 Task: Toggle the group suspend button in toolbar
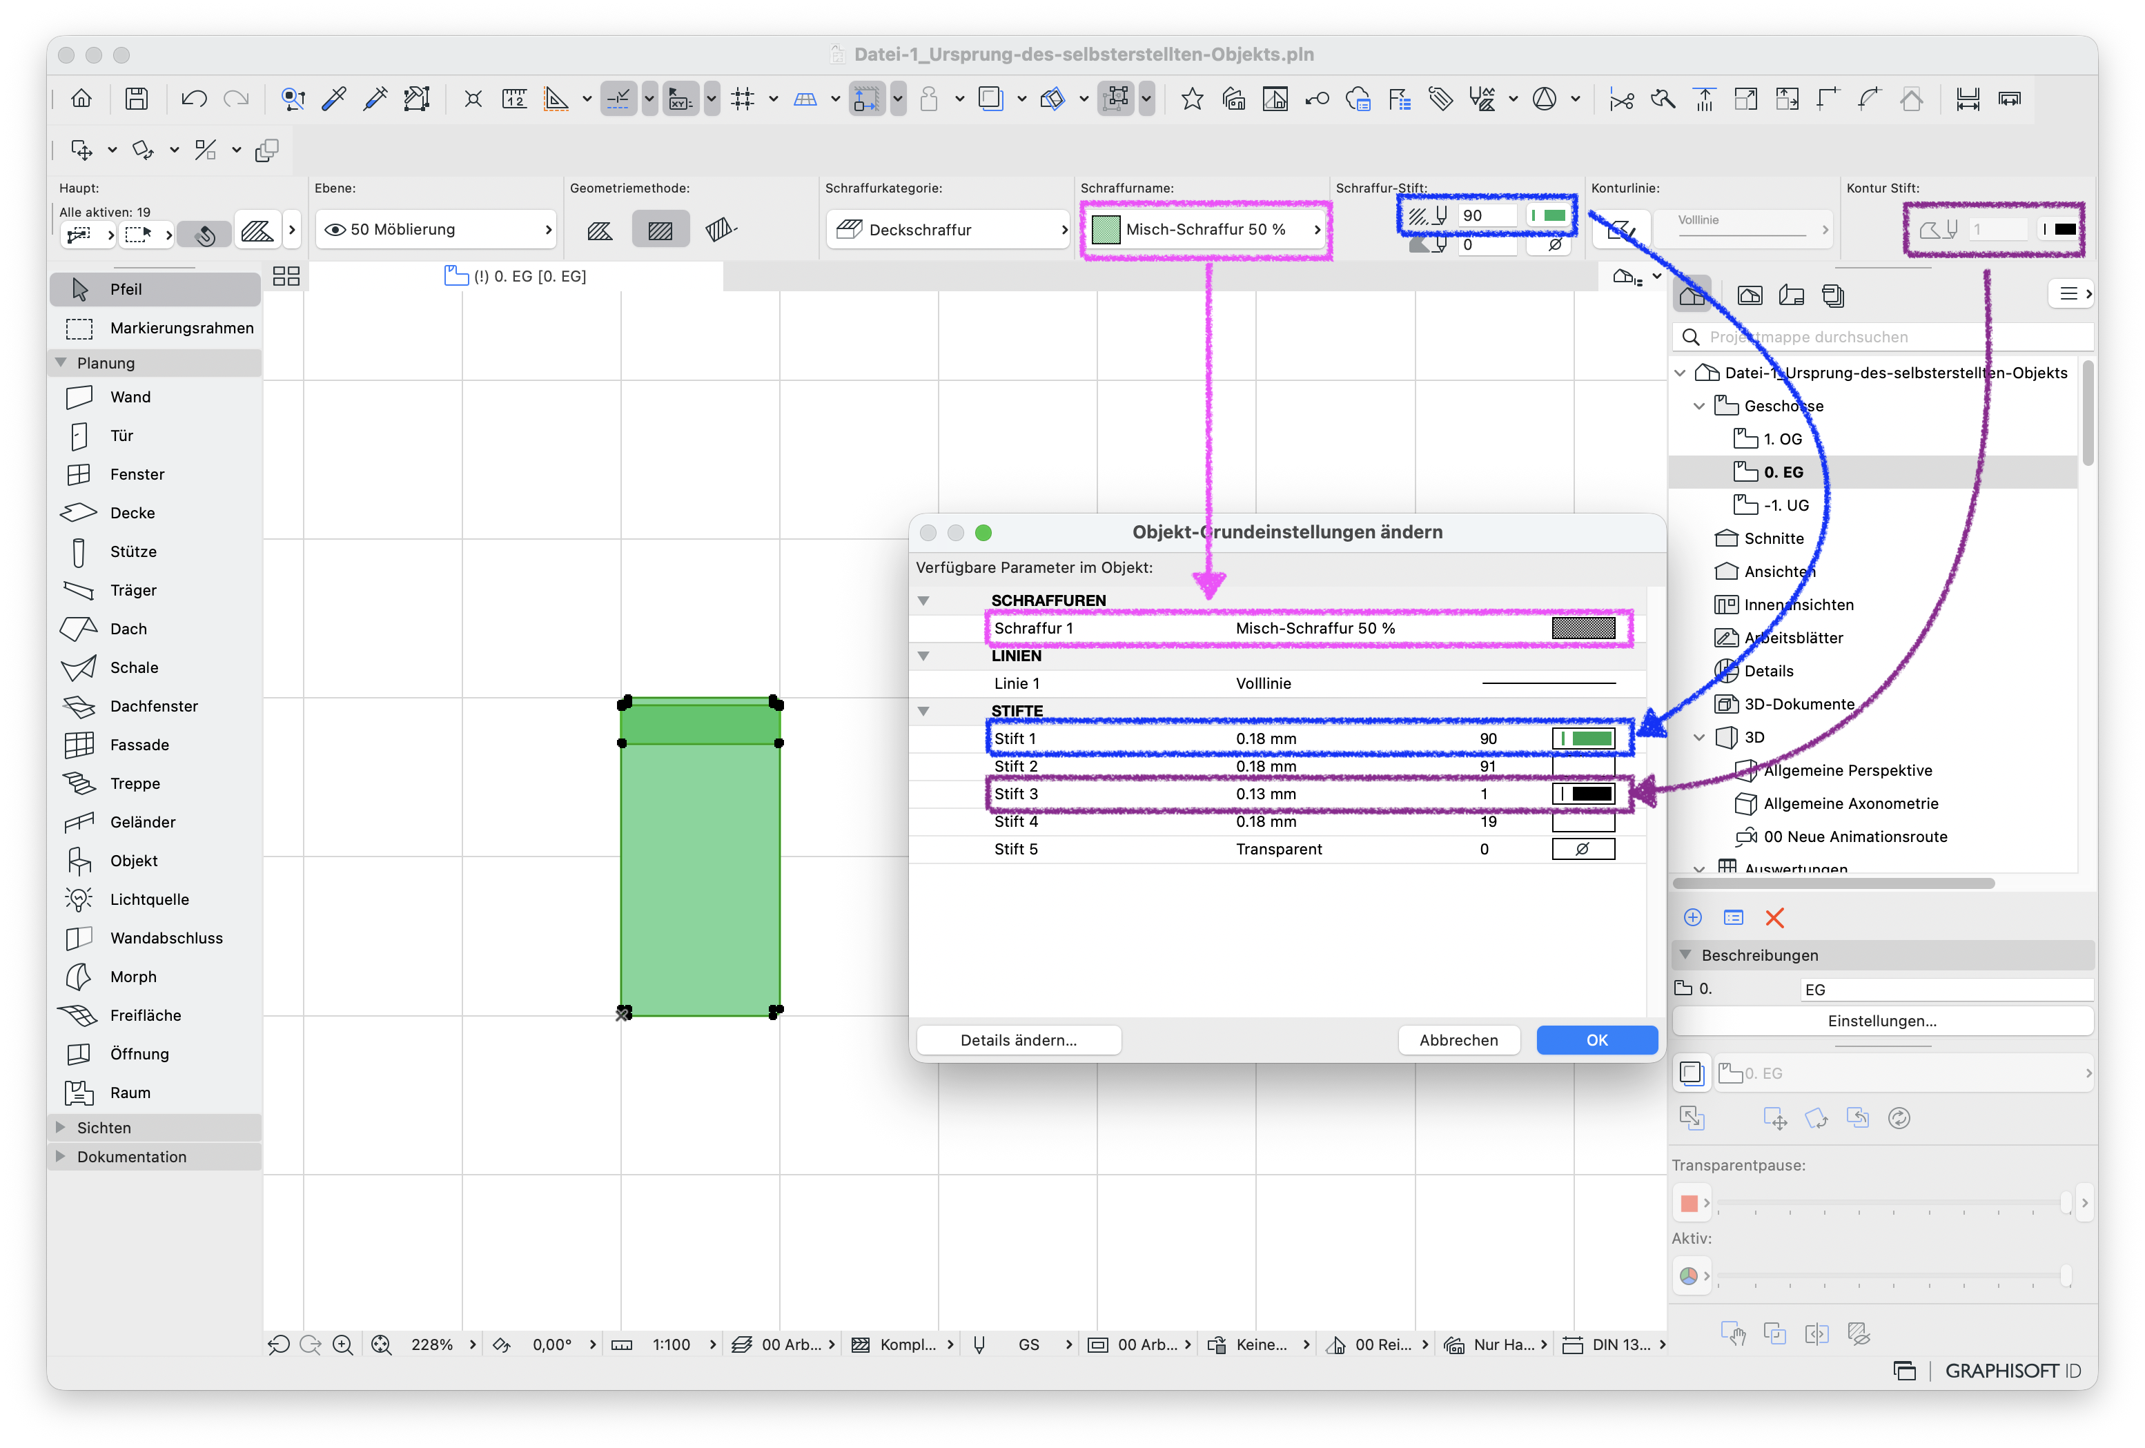[1116, 99]
